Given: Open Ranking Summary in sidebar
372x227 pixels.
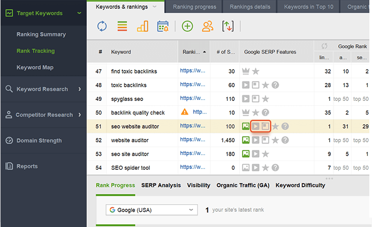Looking at the screenshot, I should coord(41,34).
